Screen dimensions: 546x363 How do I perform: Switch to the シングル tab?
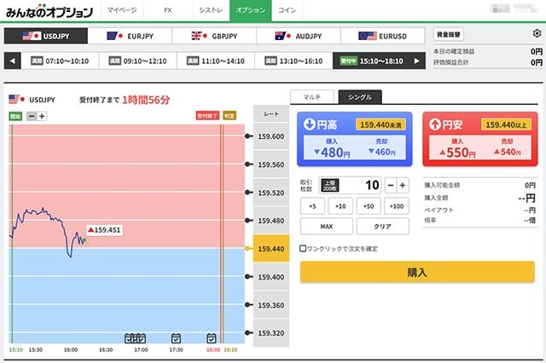[360, 97]
